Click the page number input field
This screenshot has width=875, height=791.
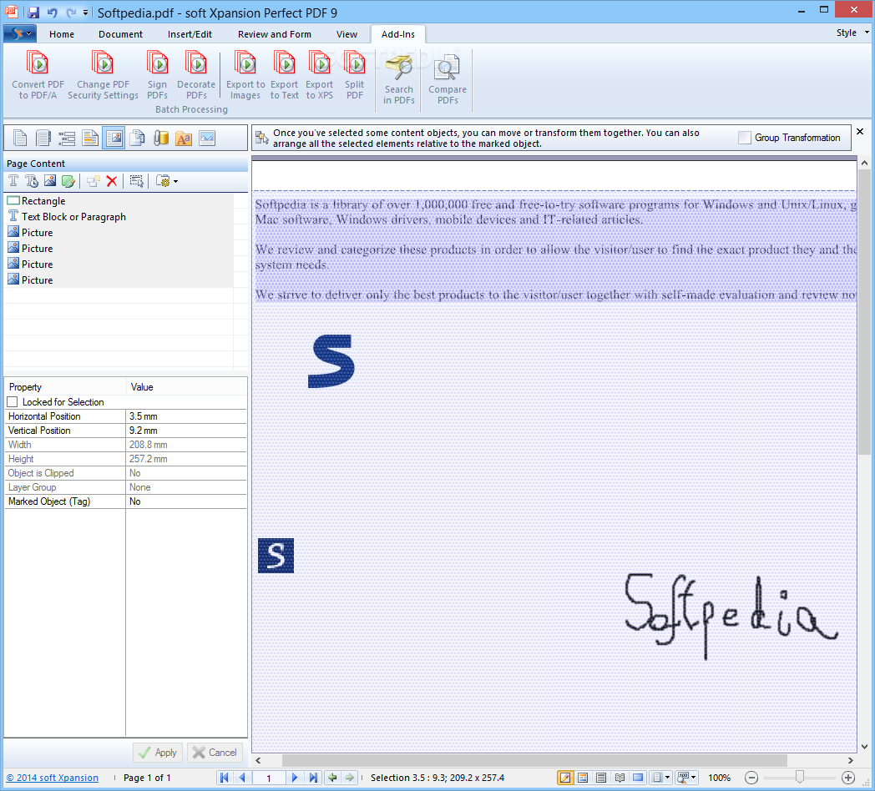(268, 777)
